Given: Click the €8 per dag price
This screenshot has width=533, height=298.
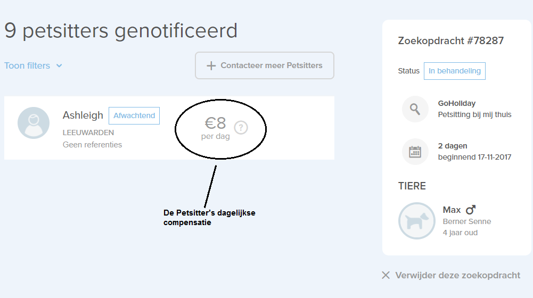Looking at the screenshot, I should click(x=216, y=128).
